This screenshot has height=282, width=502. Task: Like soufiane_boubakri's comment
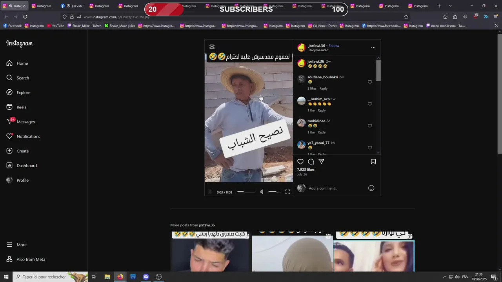(370, 82)
